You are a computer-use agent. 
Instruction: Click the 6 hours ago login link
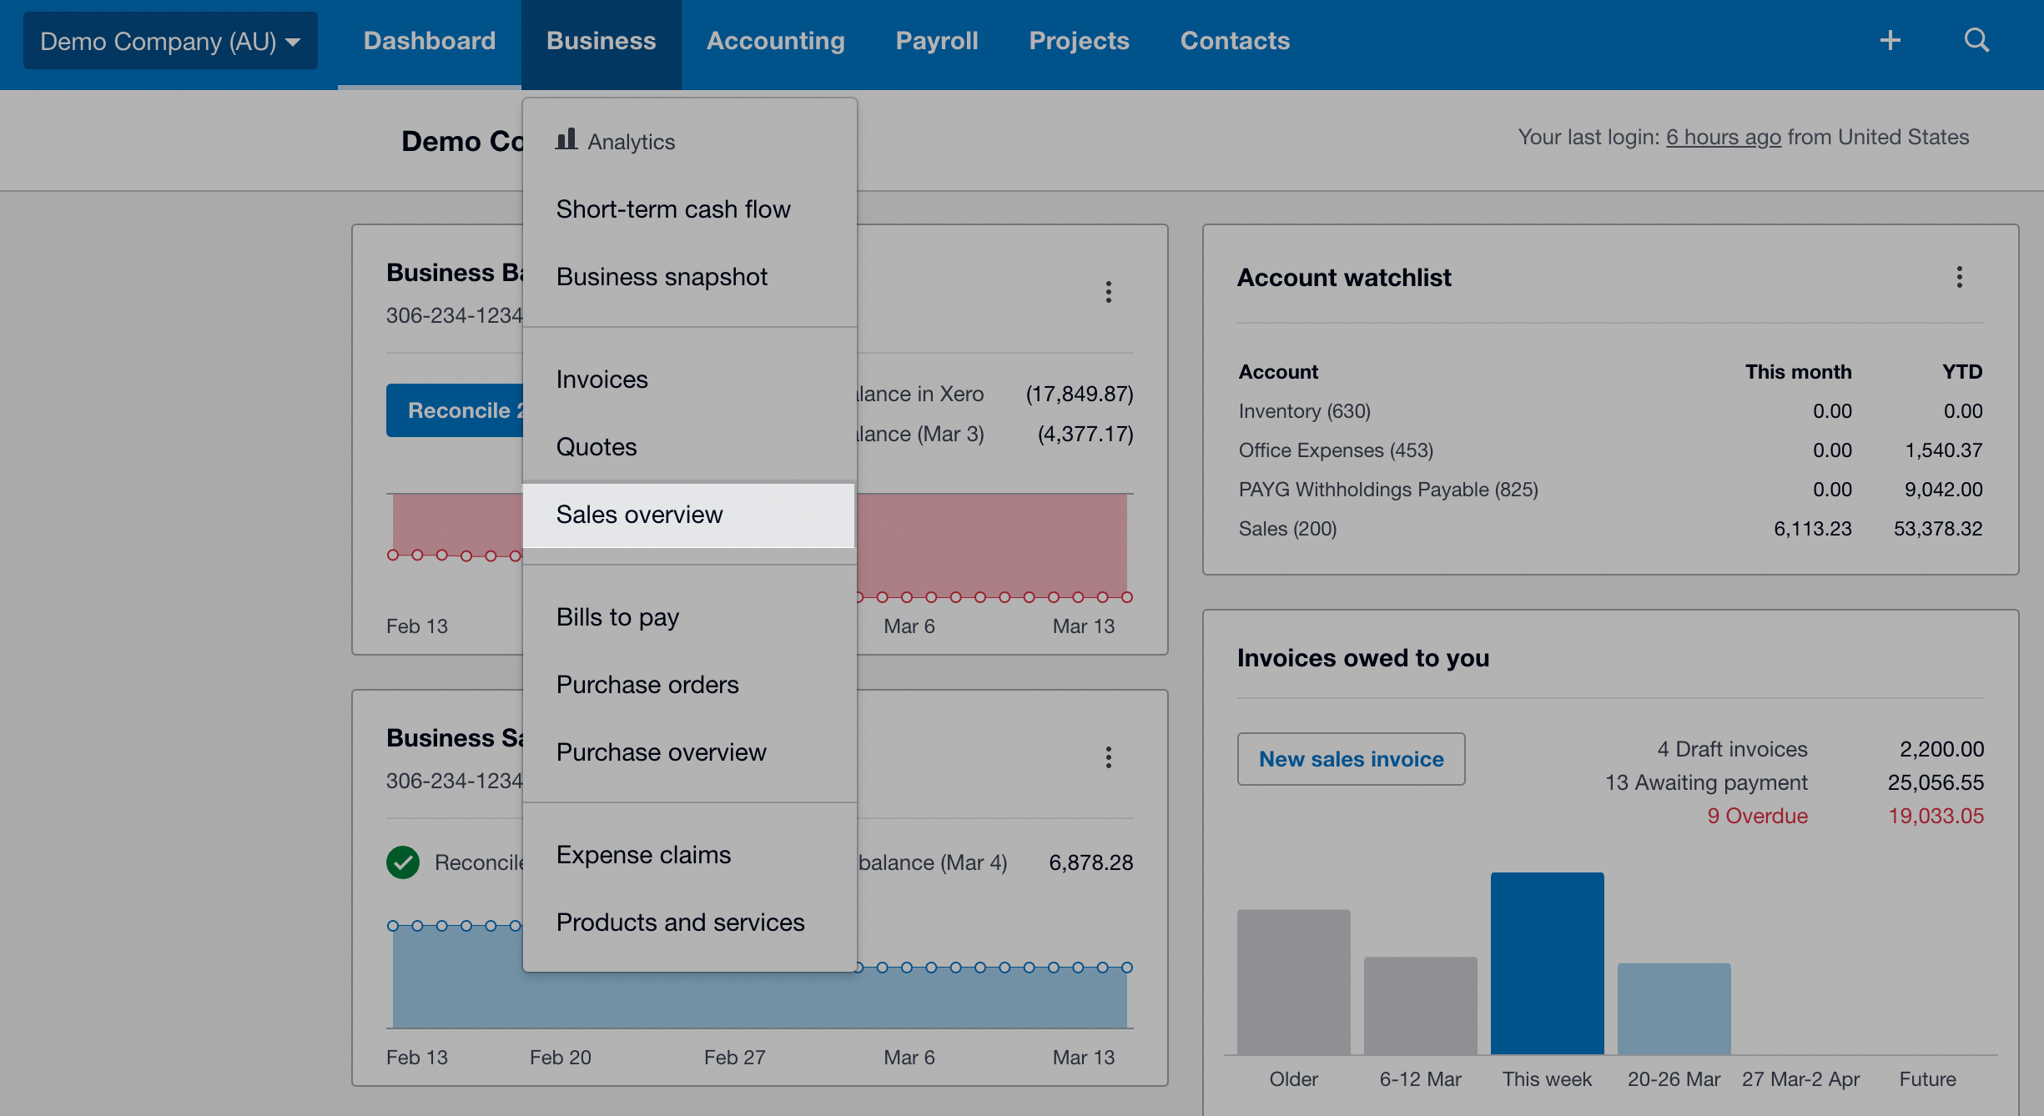pyautogui.click(x=1723, y=137)
